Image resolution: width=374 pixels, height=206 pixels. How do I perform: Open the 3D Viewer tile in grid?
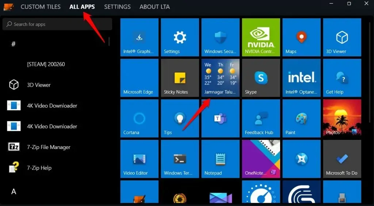(342, 37)
